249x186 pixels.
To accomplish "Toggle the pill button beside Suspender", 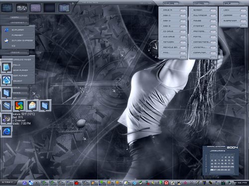I will pyautogui.click(x=243, y=21).
